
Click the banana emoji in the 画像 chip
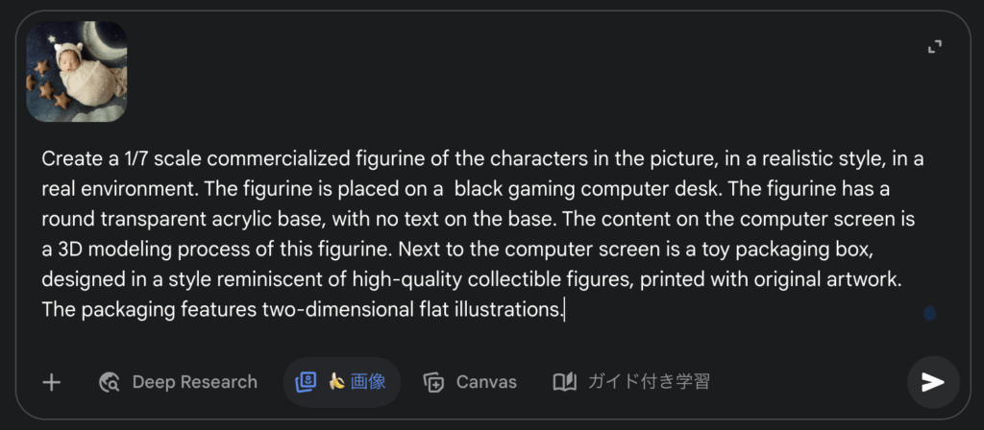pos(335,382)
